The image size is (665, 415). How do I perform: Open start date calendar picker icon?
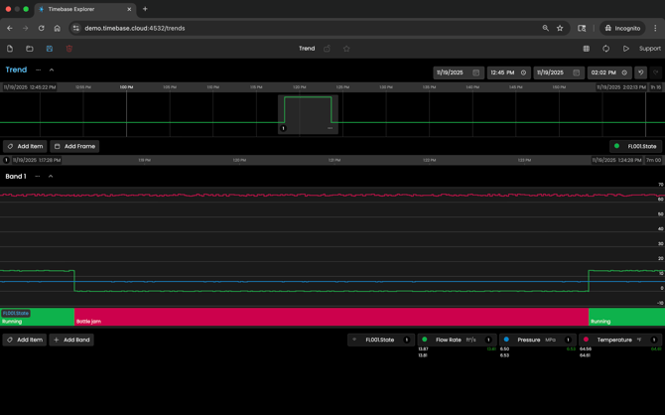click(x=475, y=72)
